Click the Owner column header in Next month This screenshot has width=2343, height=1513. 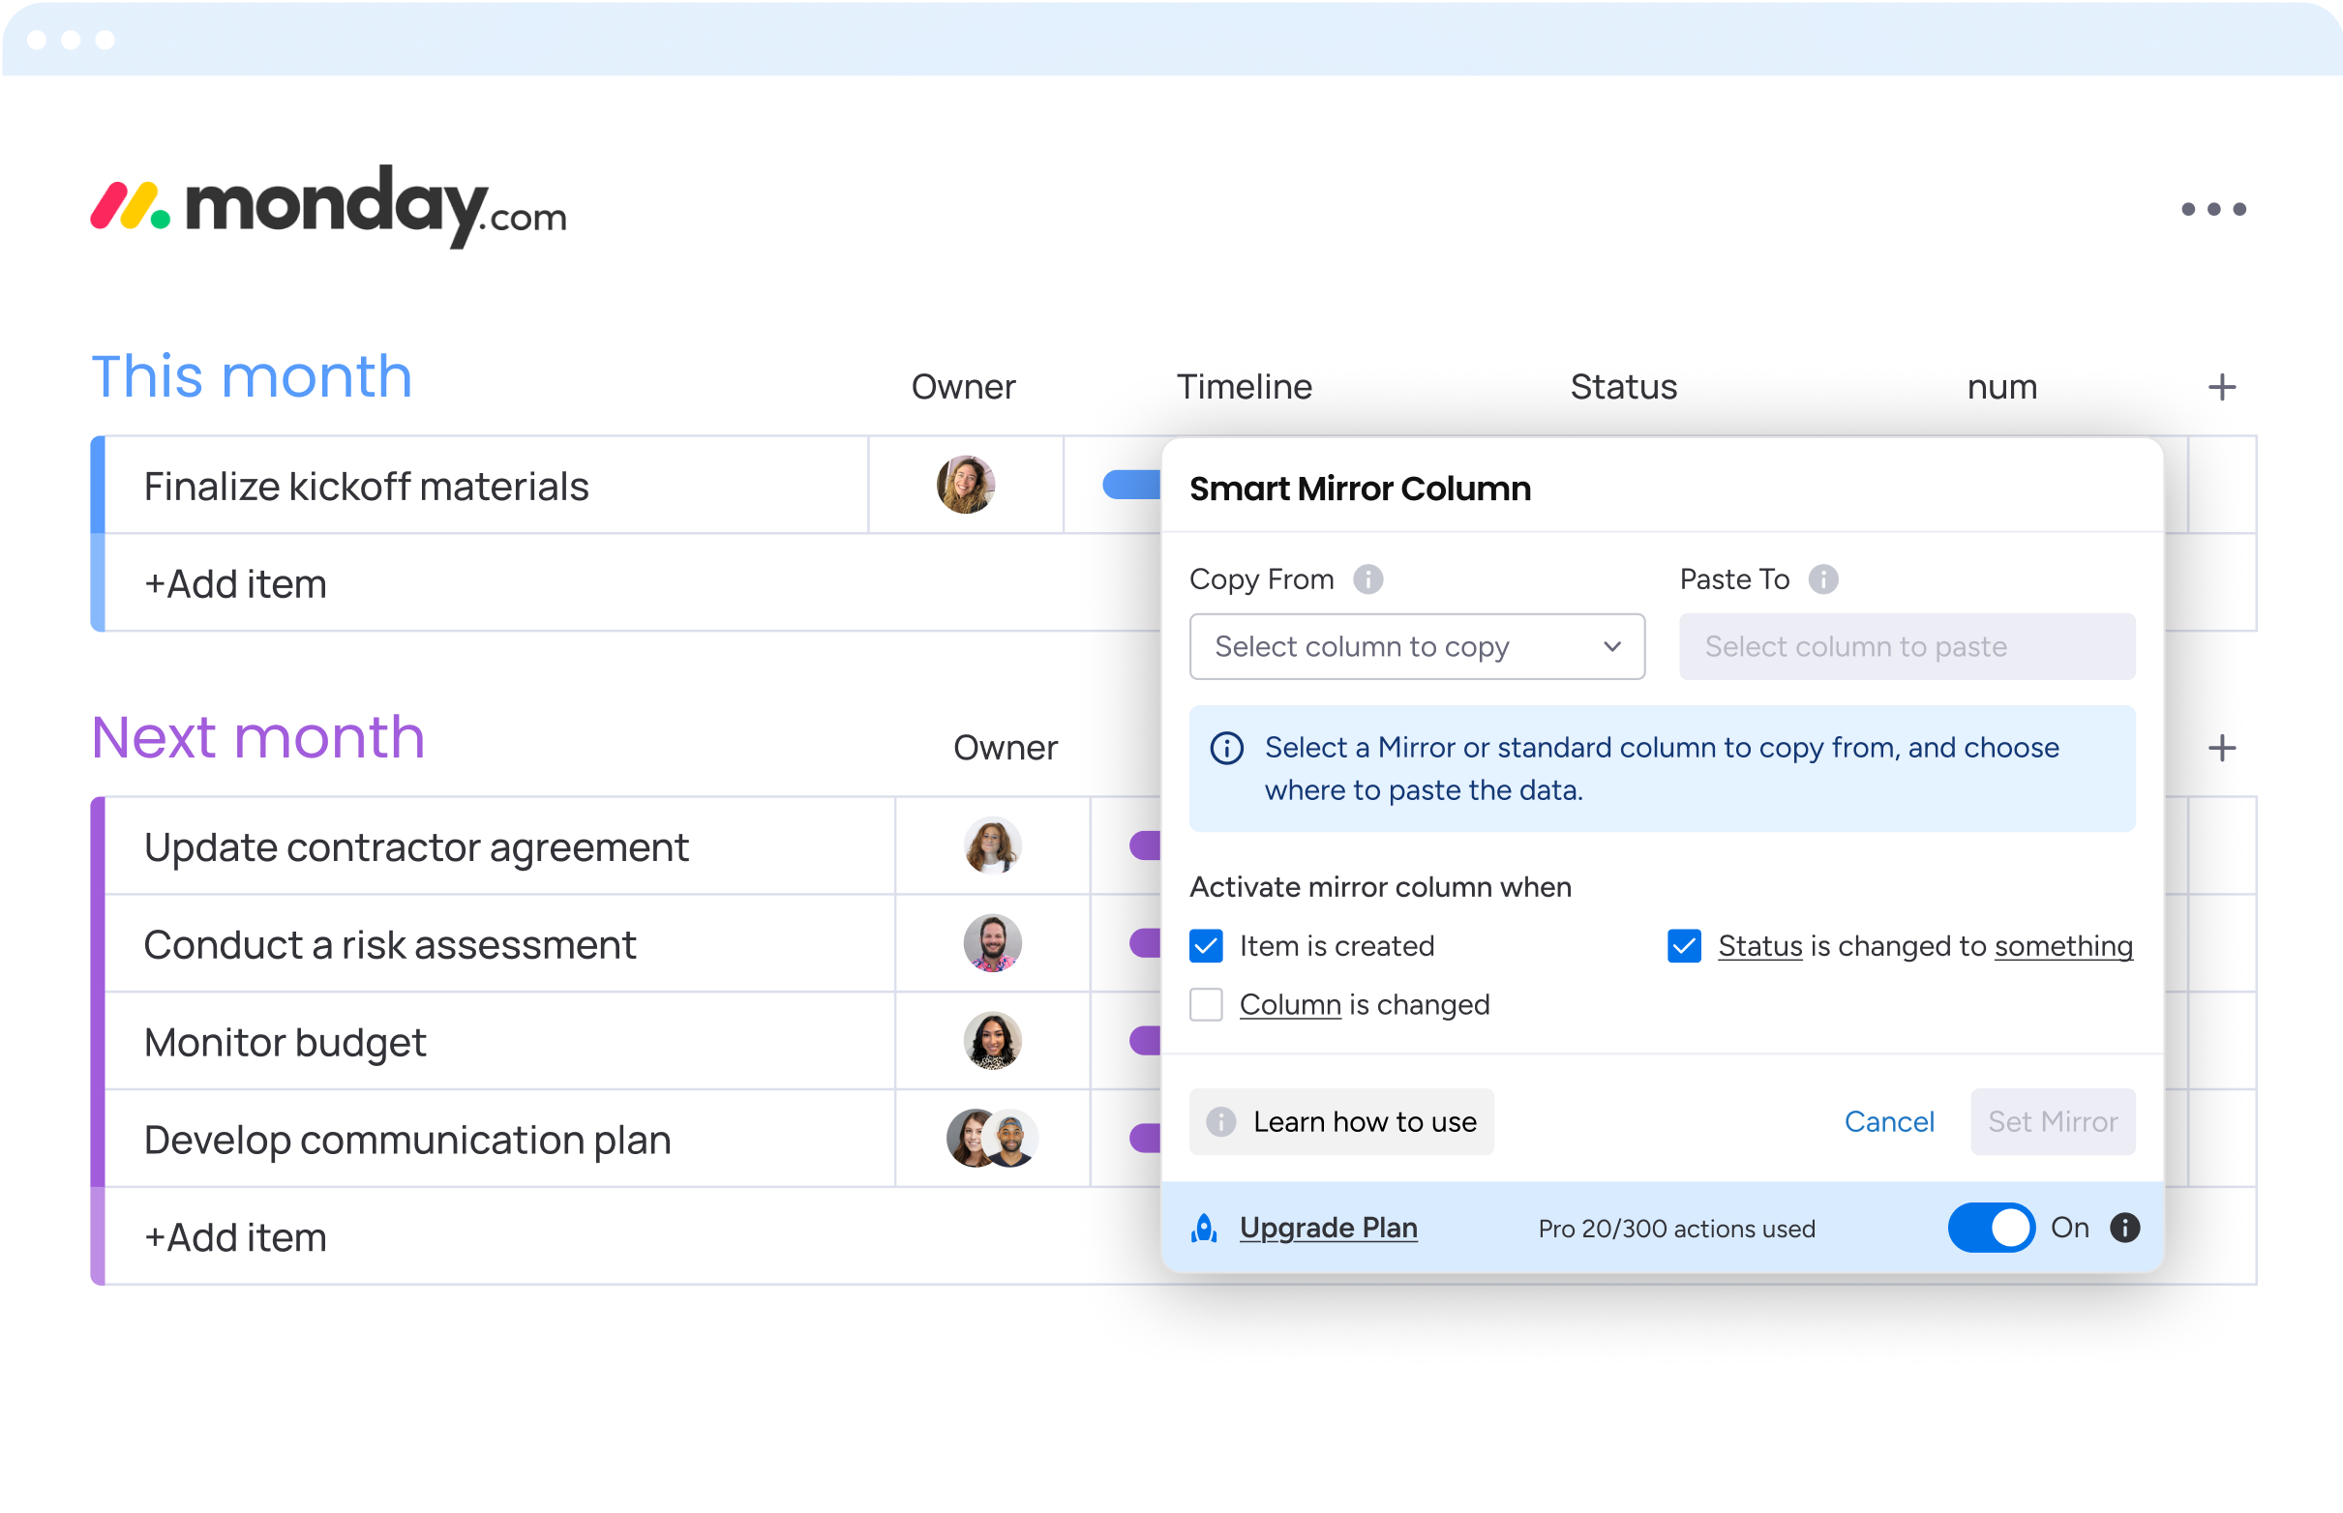click(1006, 749)
